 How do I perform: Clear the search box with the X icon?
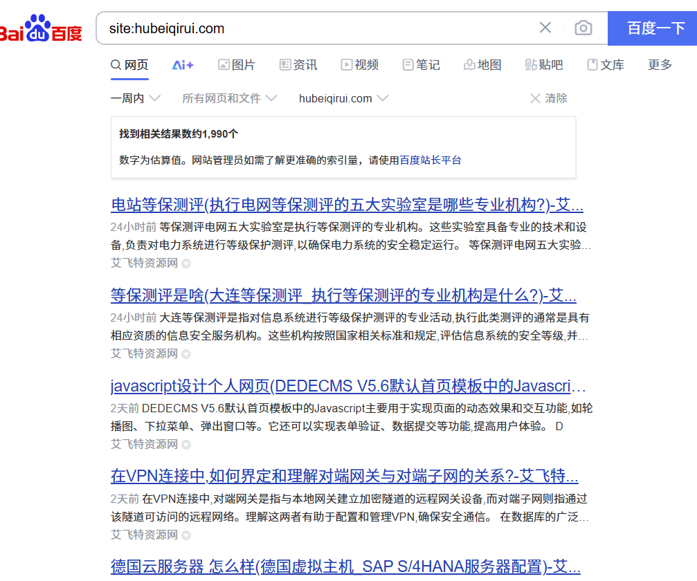[x=545, y=28]
